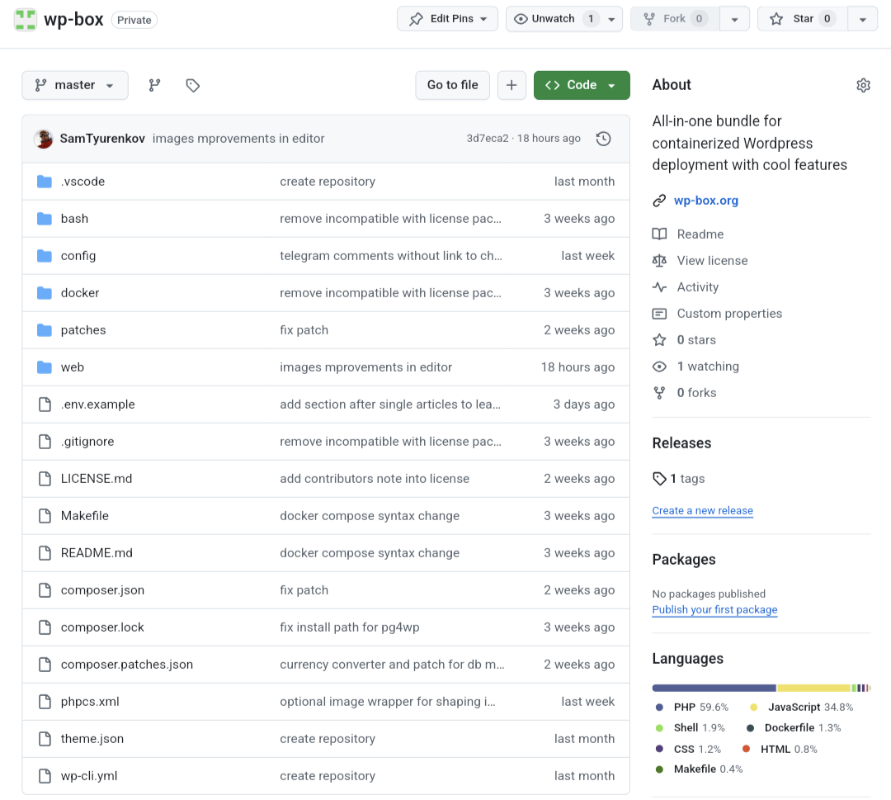Open the Activity link

click(x=698, y=287)
